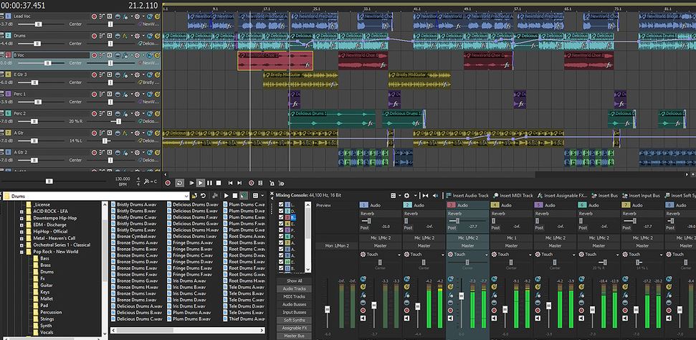
Task: Click Insert Audio Track in Mixing Console
Action: tap(468, 196)
